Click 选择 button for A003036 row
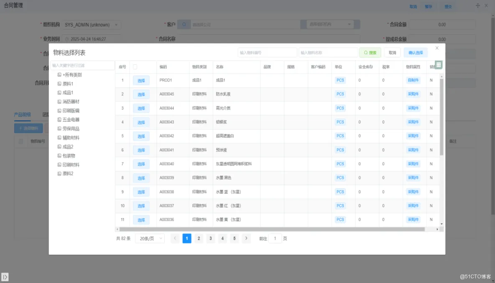This screenshot has width=495, height=283. click(141, 220)
